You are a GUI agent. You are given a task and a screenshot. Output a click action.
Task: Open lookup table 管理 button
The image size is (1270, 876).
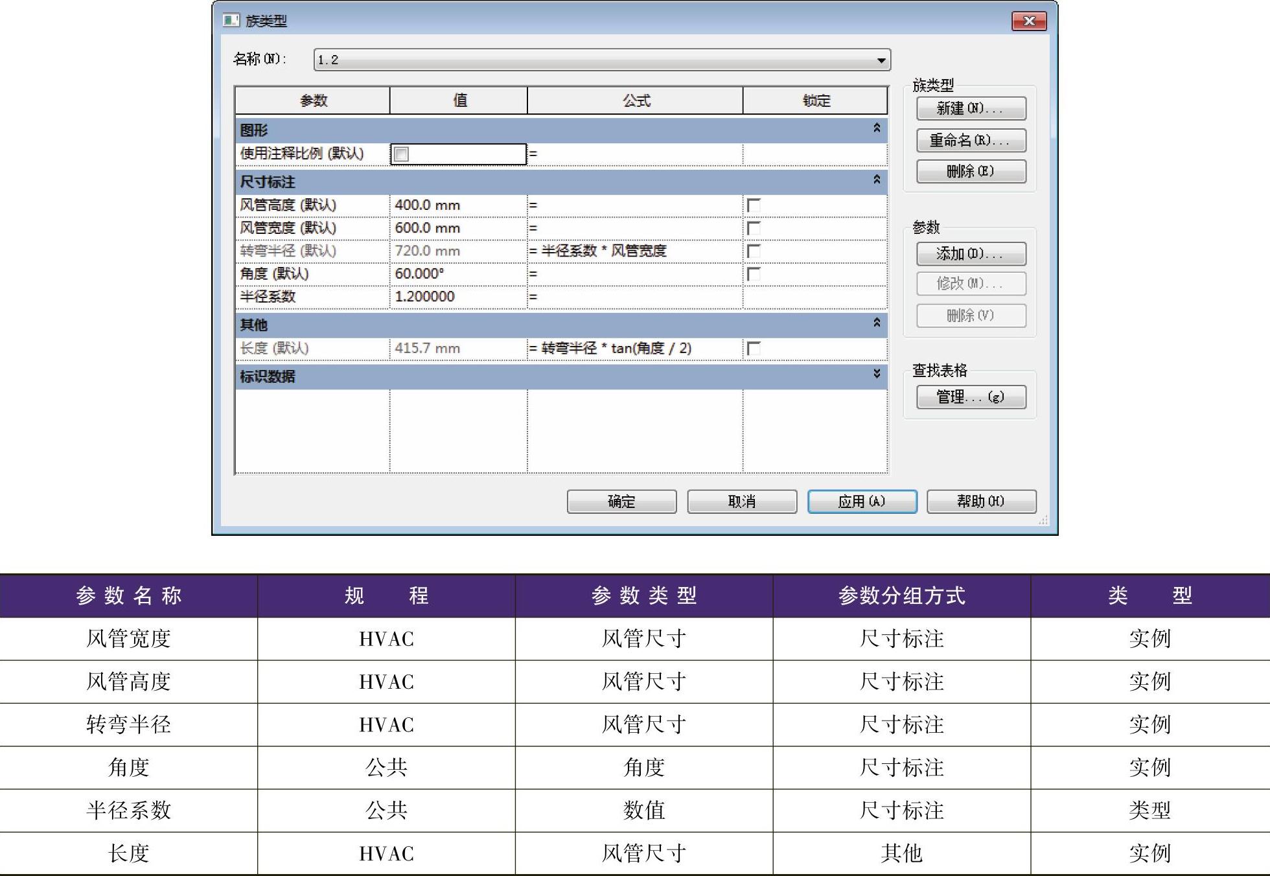(x=971, y=397)
